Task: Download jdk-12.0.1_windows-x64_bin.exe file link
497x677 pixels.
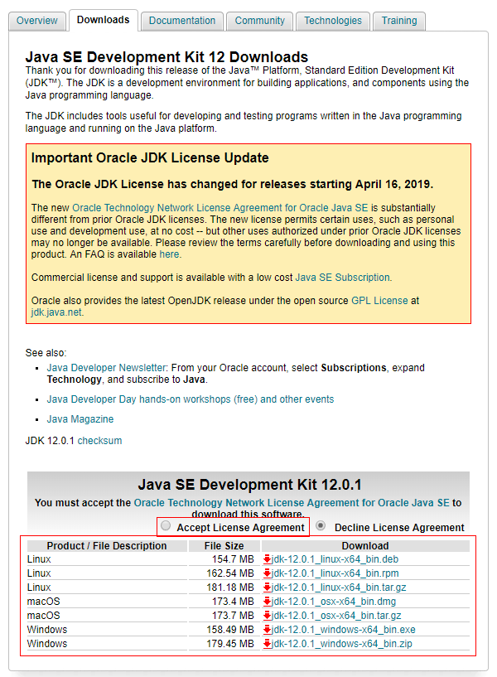Action: (x=344, y=630)
